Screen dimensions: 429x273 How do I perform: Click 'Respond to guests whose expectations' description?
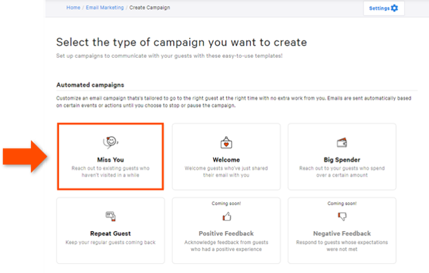click(342, 245)
